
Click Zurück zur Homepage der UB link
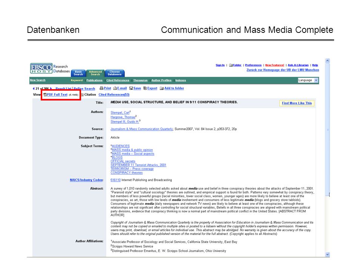(283, 70)
